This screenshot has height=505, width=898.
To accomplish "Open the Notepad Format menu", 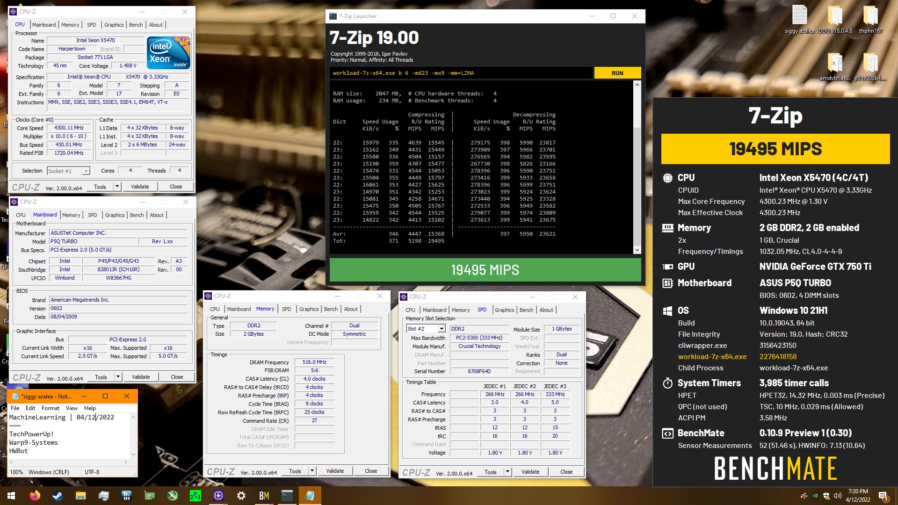I will (x=51, y=408).
